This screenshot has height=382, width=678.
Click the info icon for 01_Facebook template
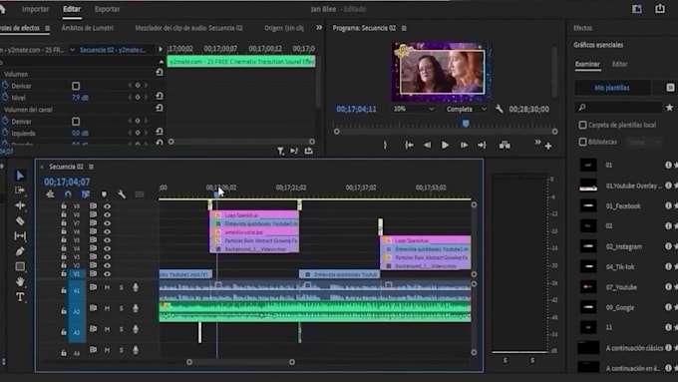click(x=668, y=205)
